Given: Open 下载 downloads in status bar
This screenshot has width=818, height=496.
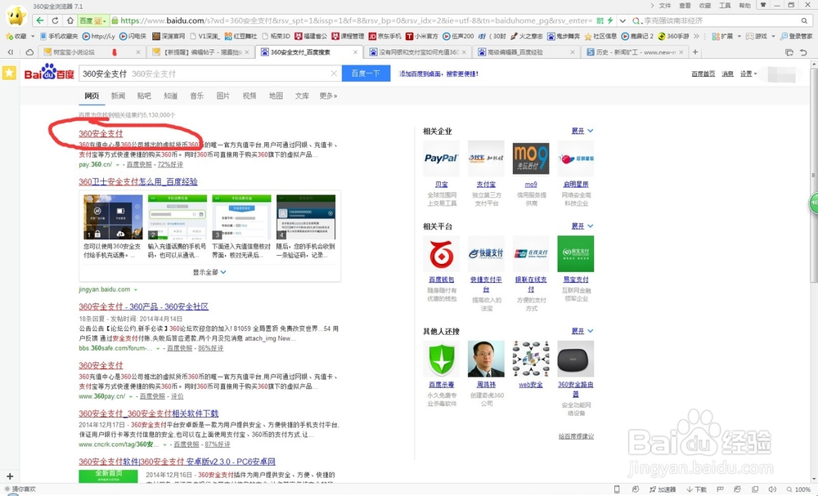Looking at the screenshot, I should coord(696,489).
